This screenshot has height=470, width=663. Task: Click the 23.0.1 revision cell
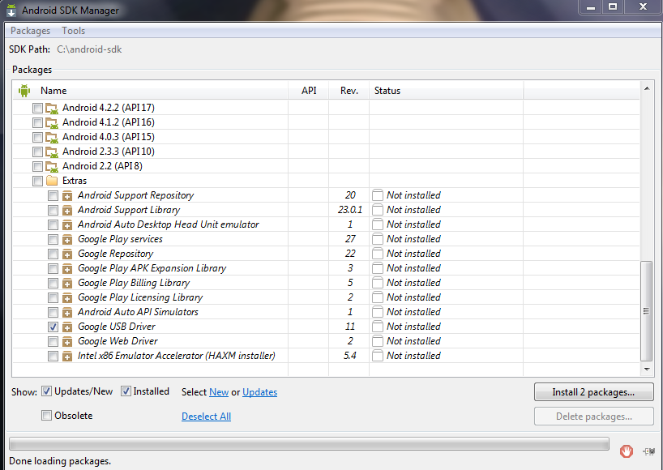pyautogui.click(x=349, y=210)
